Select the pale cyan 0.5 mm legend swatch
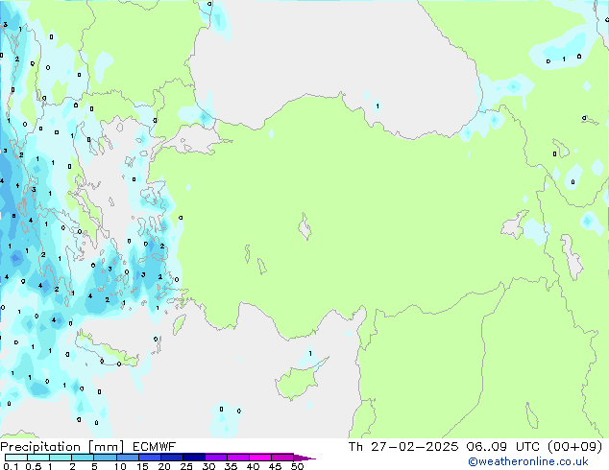This screenshot has width=609, height=470. coord(38,457)
